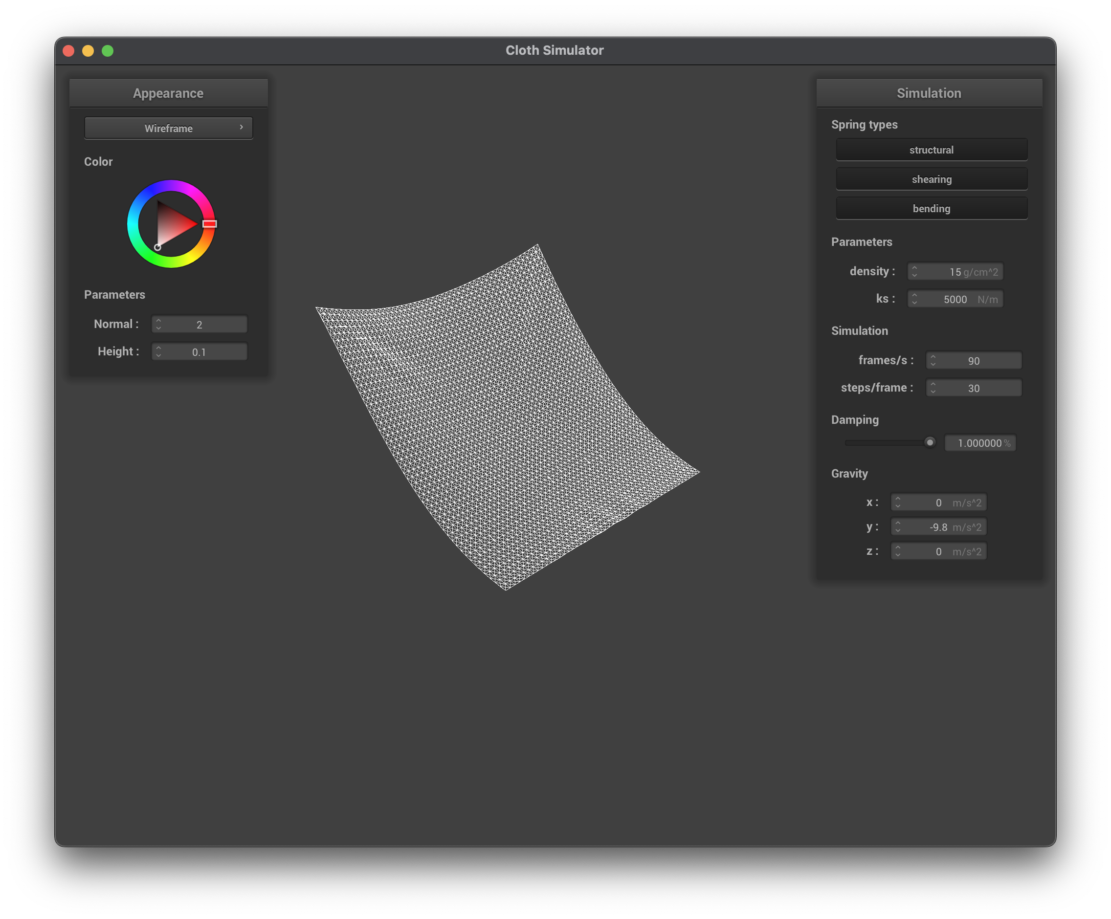This screenshot has width=1111, height=919.
Task: Click the Appearance panel header
Action: click(168, 93)
